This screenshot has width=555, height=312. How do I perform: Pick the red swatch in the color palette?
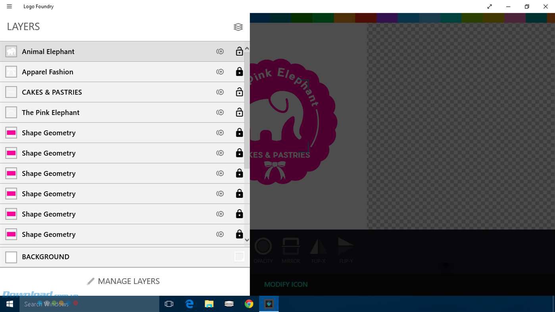coord(365,18)
